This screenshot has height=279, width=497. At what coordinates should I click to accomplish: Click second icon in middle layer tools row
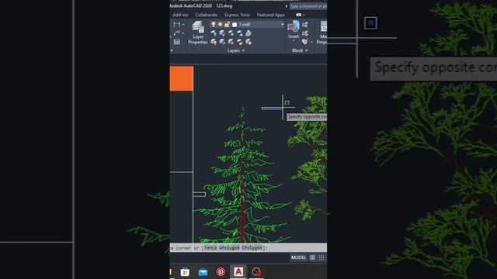(x=222, y=33)
